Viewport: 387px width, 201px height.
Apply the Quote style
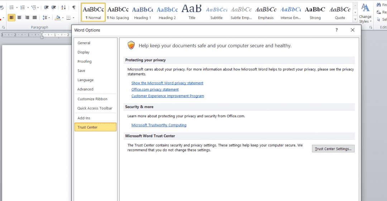pos(340,12)
